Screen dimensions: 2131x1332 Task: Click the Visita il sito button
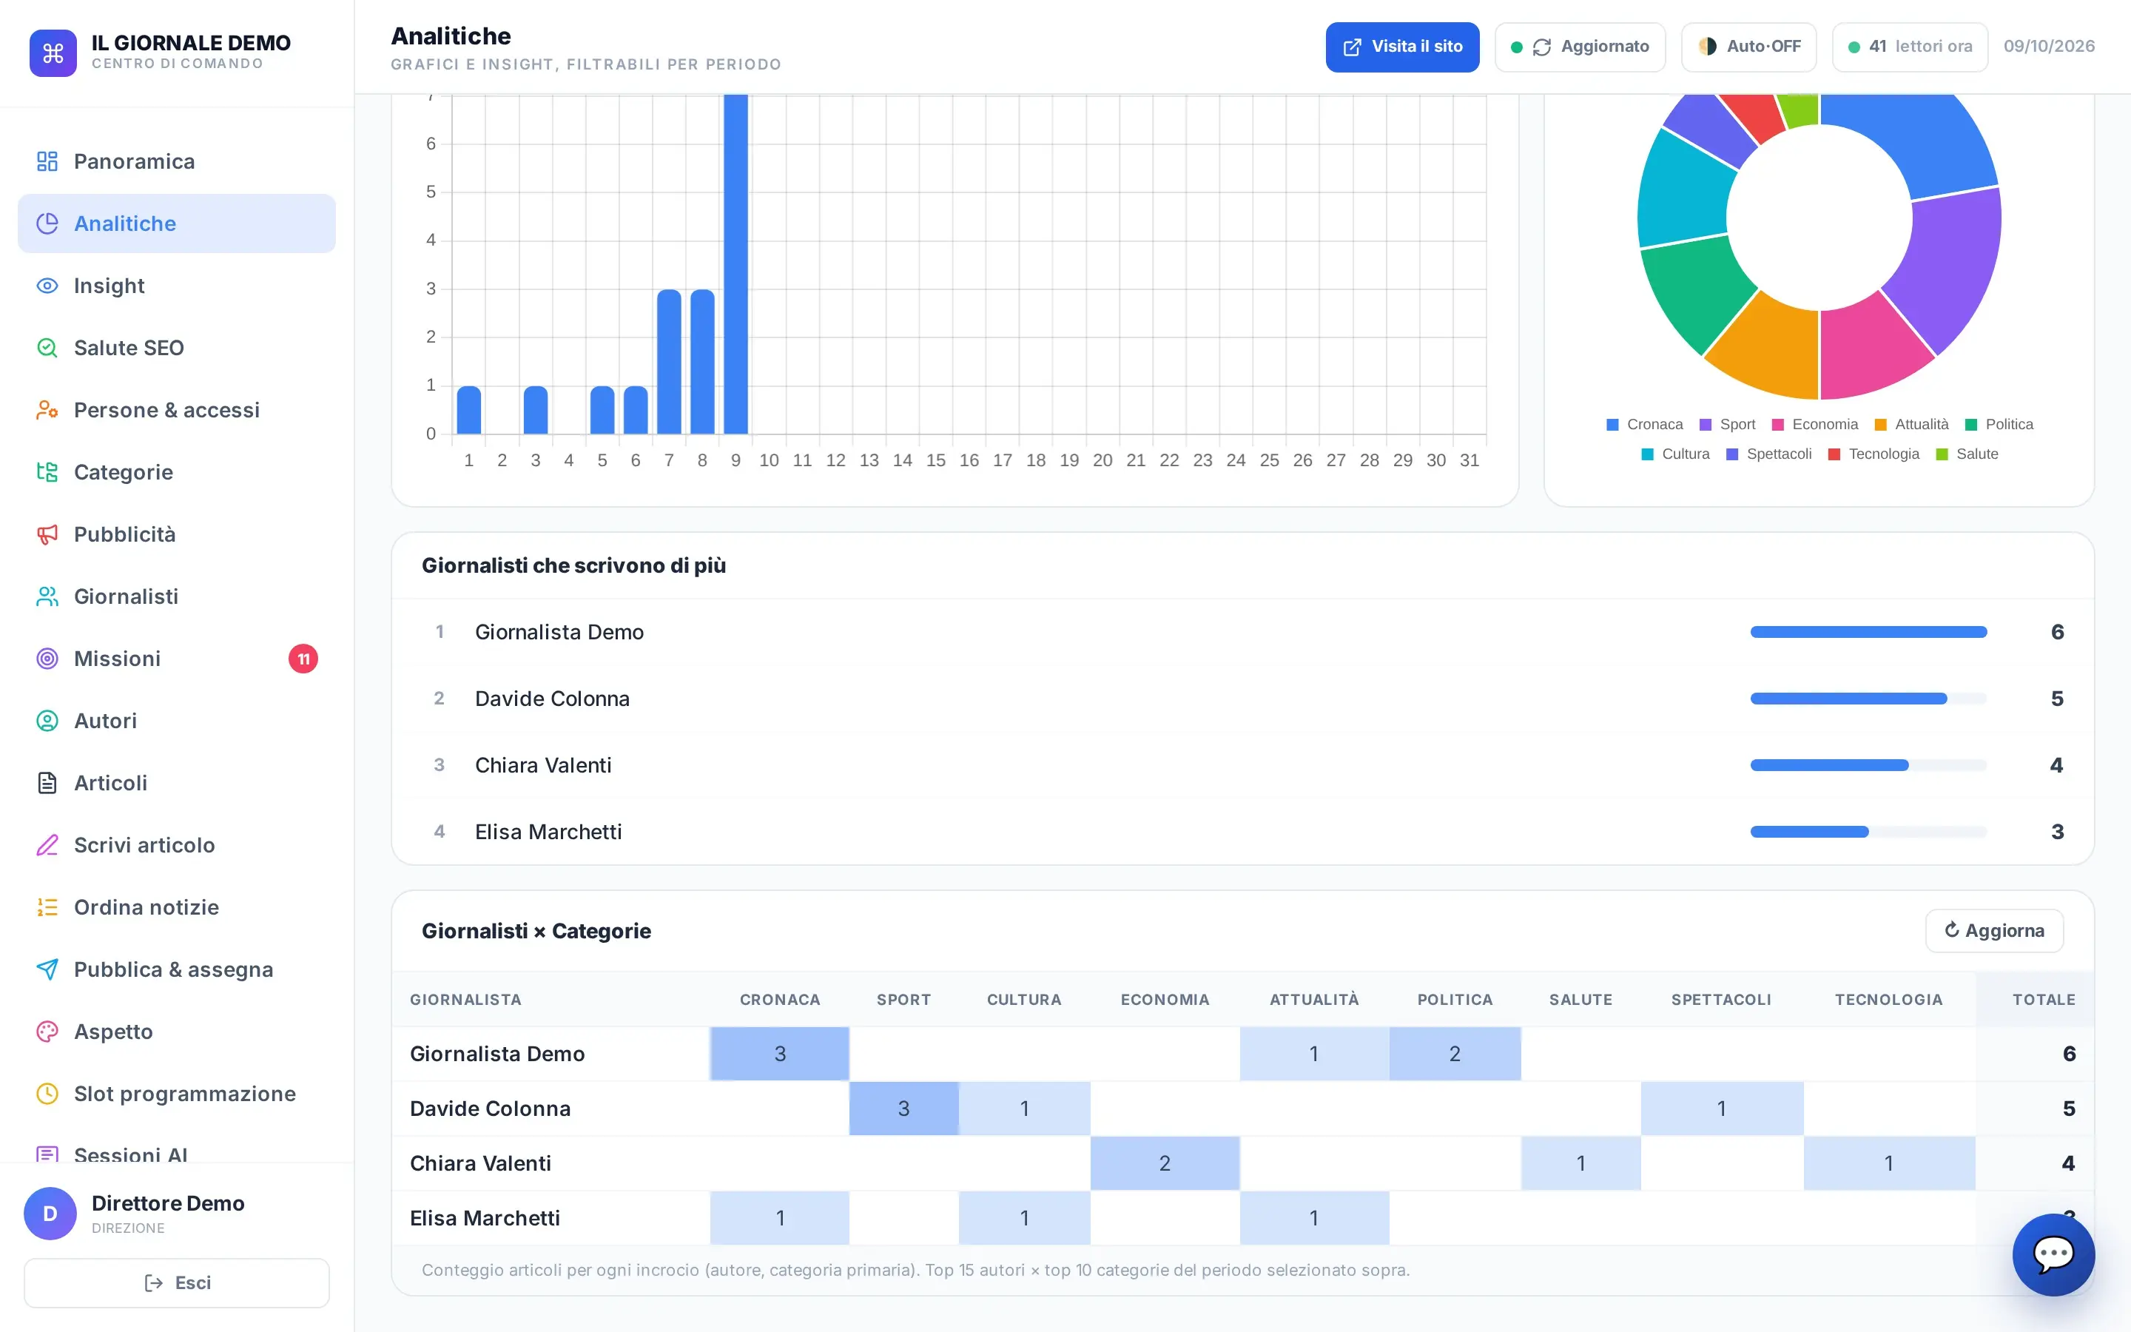(x=1402, y=47)
